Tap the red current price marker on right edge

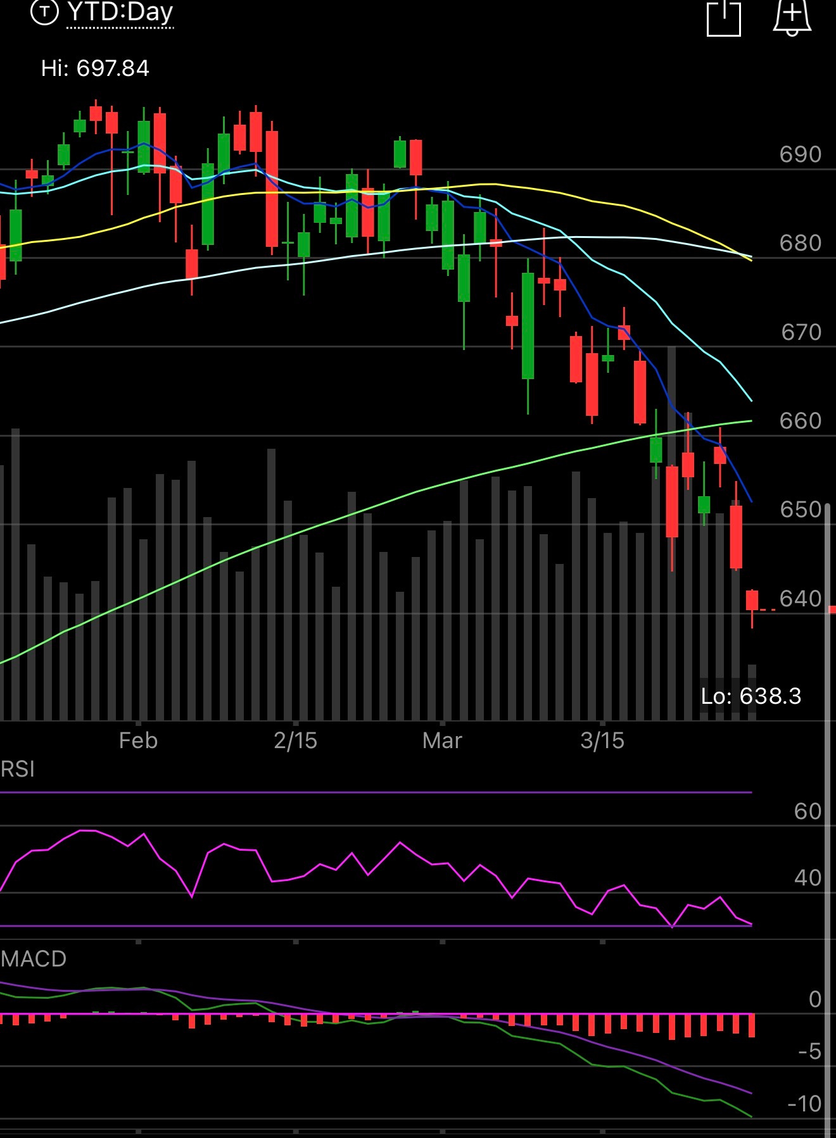832,610
